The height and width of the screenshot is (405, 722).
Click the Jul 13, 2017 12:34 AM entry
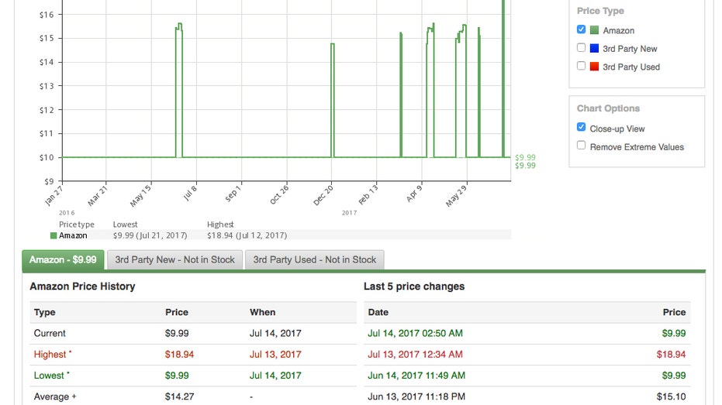[x=416, y=355]
